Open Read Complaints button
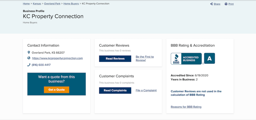Viewport: 256px width, 120px height. pos(115,90)
